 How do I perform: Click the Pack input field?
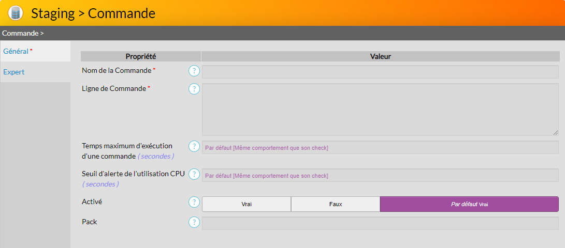coord(380,223)
